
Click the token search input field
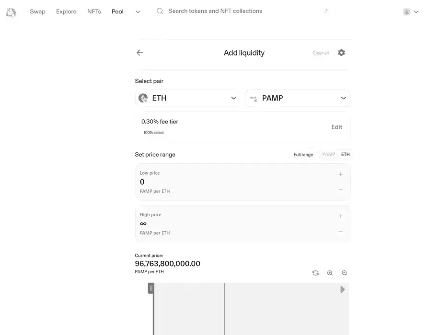click(x=216, y=11)
